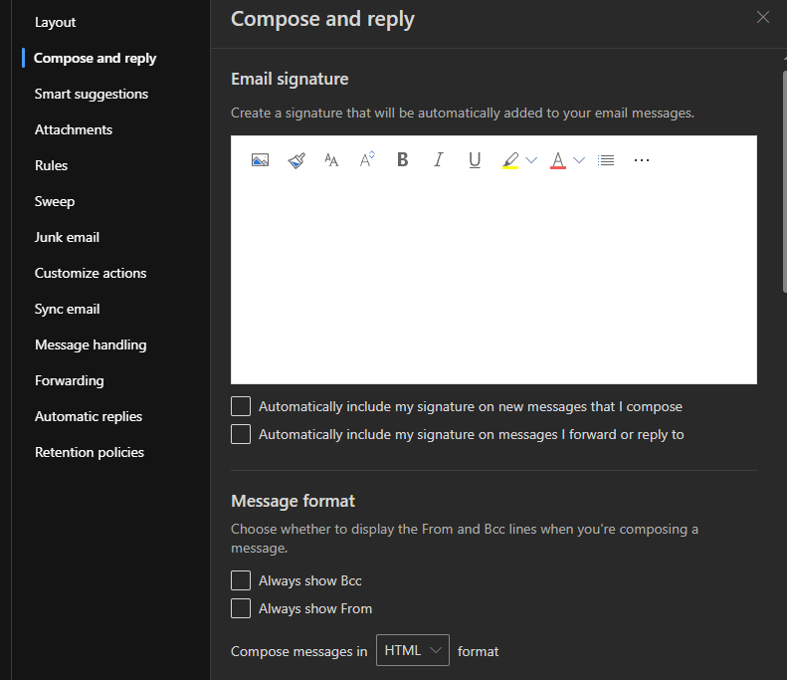
Task: Open the HTML compose format dropdown
Action: pyautogui.click(x=413, y=650)
